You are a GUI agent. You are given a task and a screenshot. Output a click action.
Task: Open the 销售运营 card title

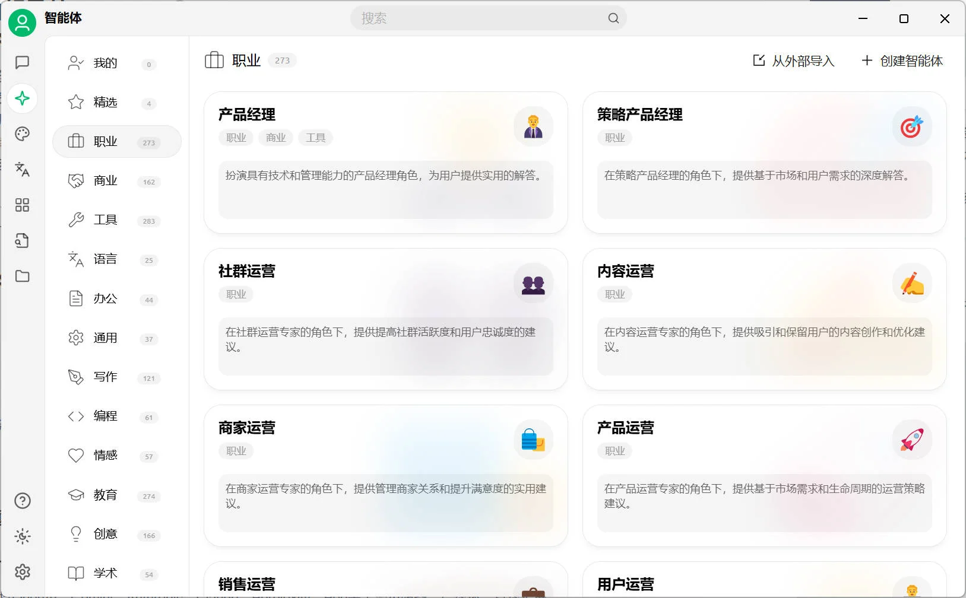point(247,584)
